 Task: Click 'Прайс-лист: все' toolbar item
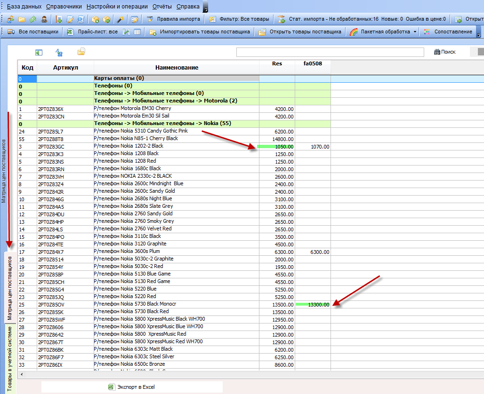coord(92,32)
